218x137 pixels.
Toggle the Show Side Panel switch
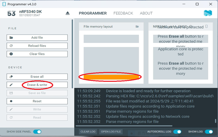click(x=37, y=132)
